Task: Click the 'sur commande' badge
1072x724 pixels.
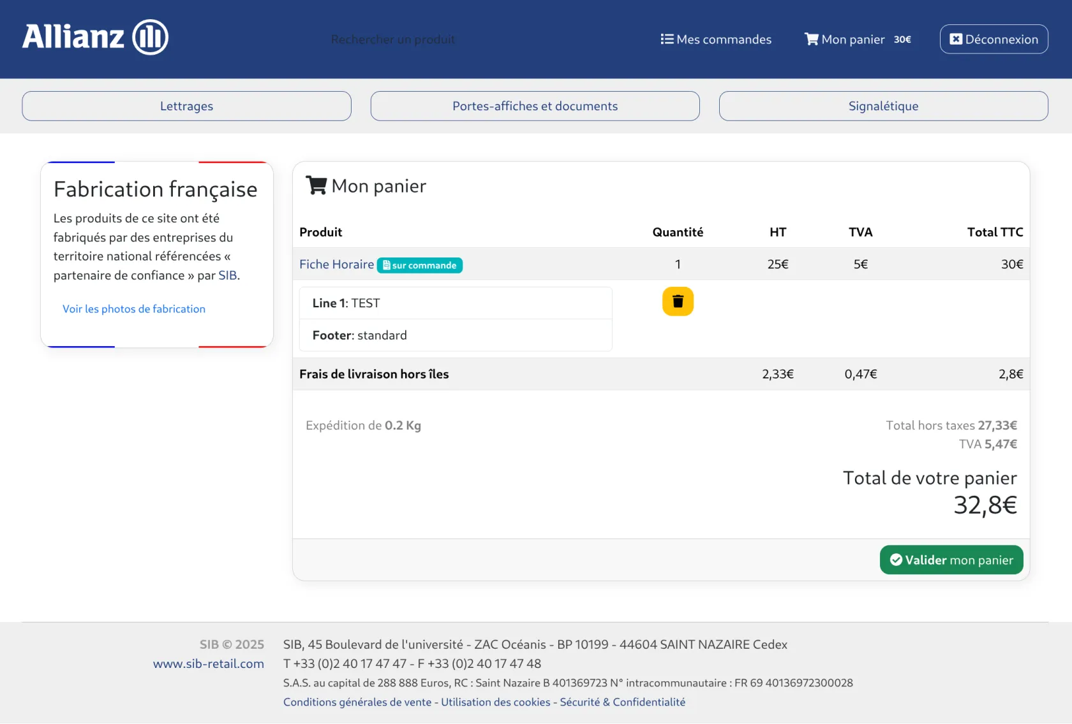Action: (420, 265)
